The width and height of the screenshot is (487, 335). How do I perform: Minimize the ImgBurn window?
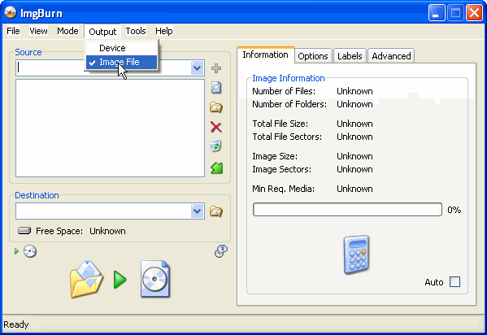[437, 13]
